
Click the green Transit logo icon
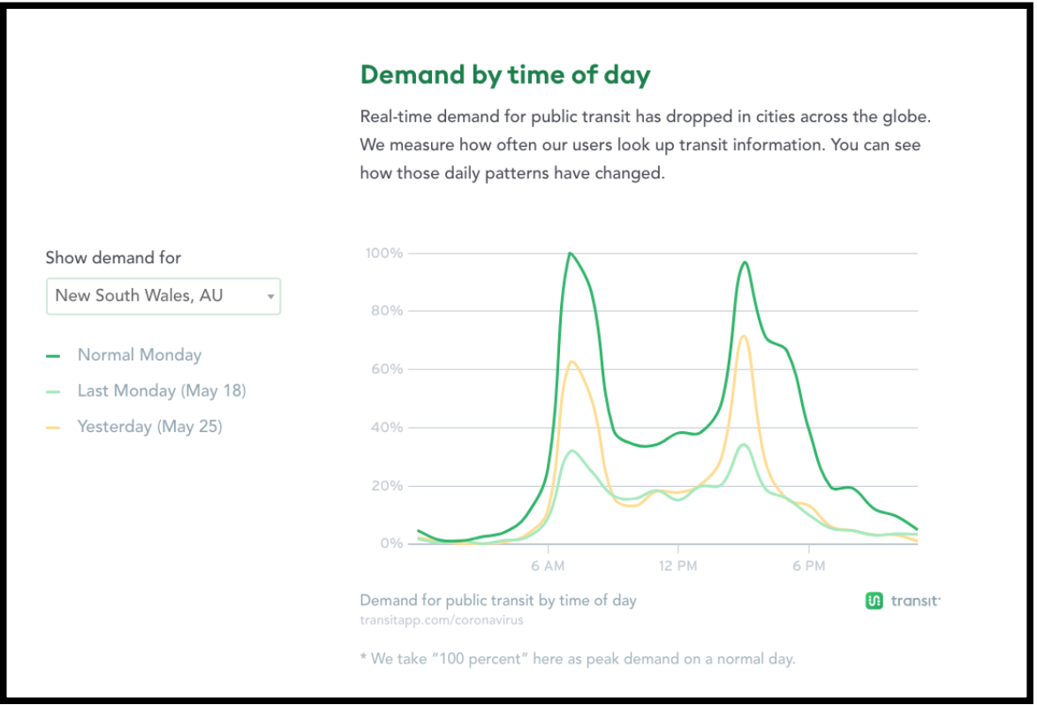click(x=874, y=601)
